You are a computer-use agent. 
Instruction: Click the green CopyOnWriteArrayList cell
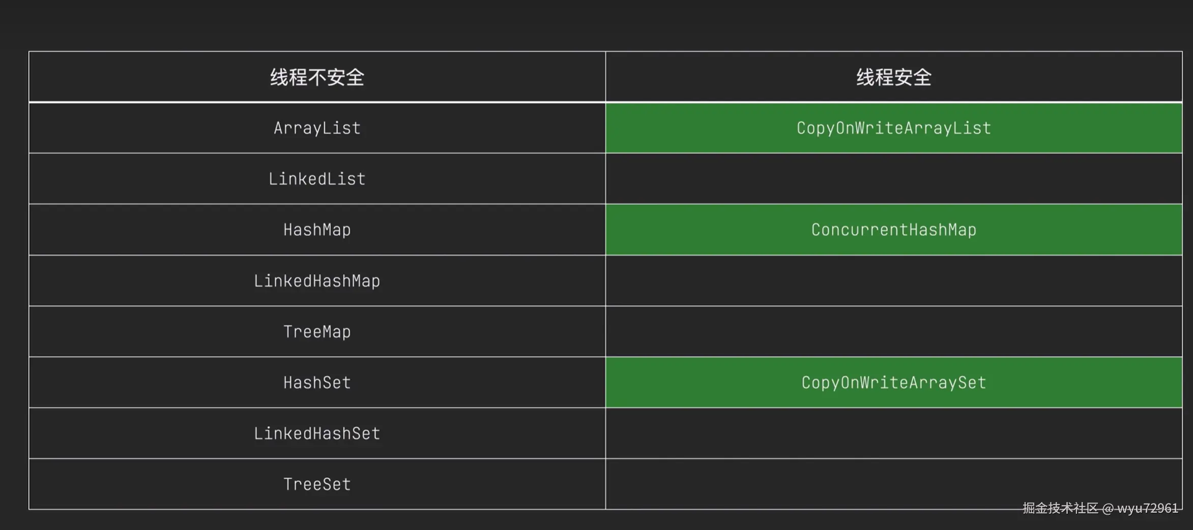pyautogui.click(x=893, y=128)
